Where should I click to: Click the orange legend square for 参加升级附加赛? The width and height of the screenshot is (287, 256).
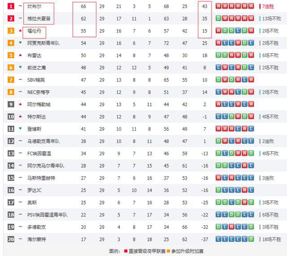169,251
